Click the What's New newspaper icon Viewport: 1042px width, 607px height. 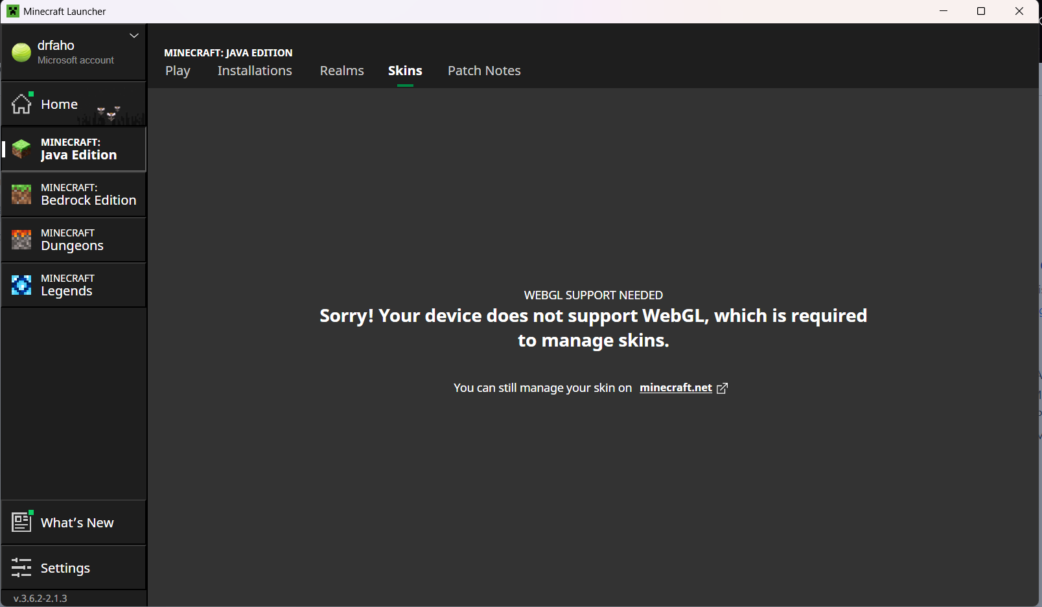(x=21, y=522)
